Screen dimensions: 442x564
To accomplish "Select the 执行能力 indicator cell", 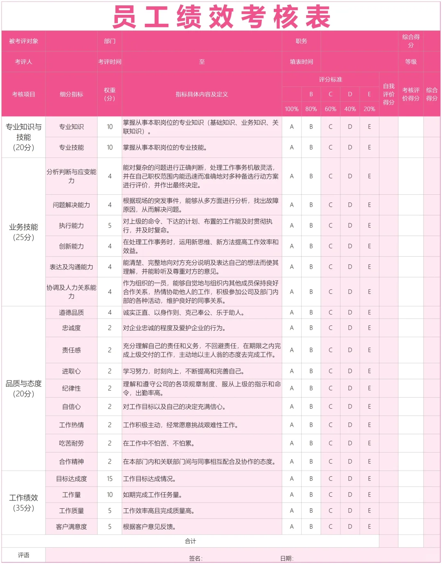I will pyautogui.click(x=71, y=225).
